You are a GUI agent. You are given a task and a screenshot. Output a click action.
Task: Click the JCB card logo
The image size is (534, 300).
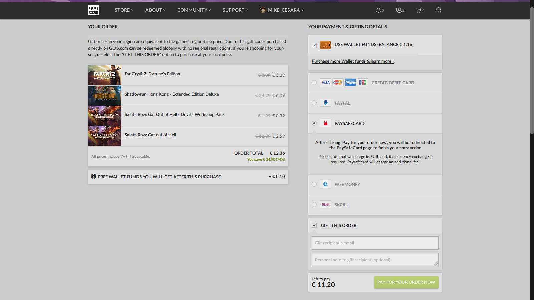pyautogui.click(x=363, y=82)
